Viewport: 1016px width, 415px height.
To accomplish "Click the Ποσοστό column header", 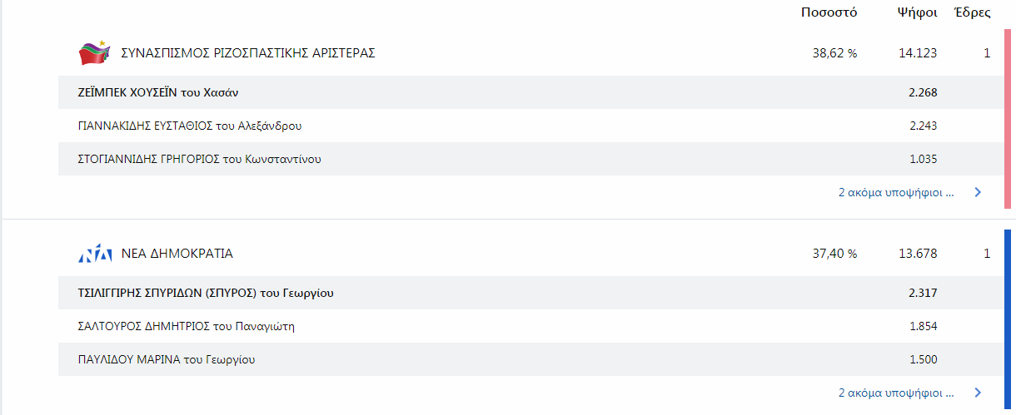I will pos(829,12).
